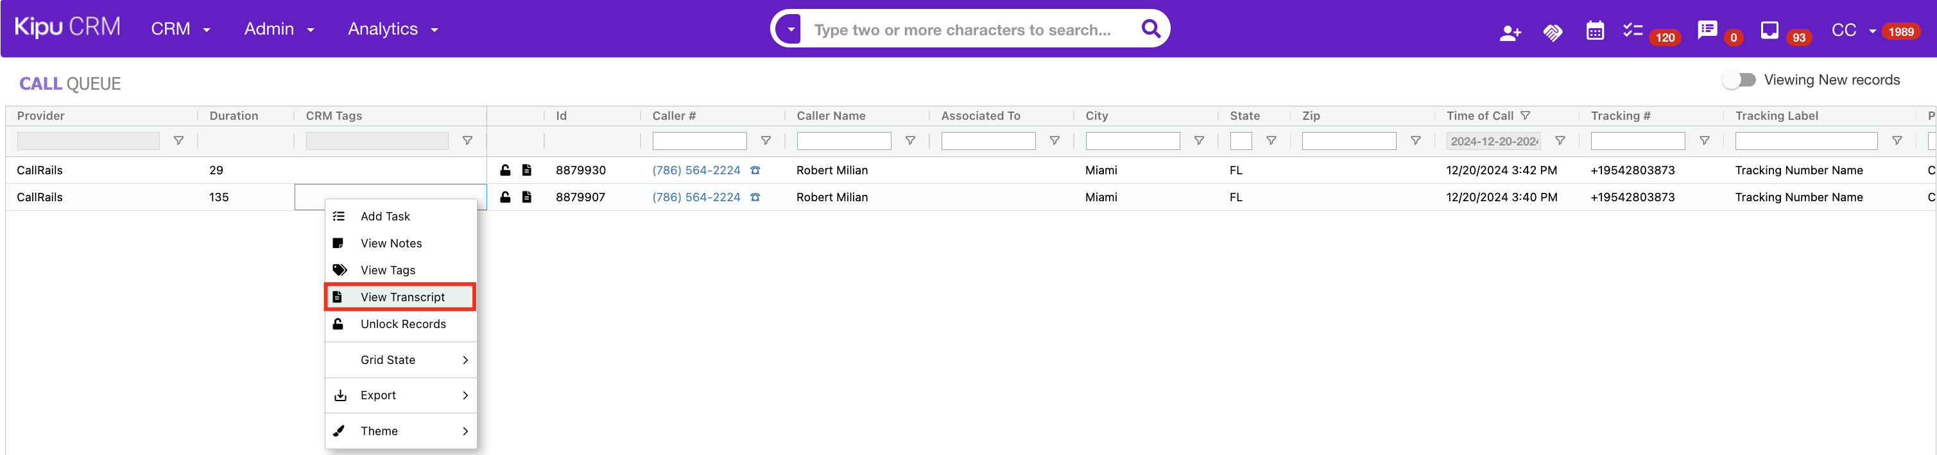Viewport: 1937px width, 455px height.
Task: Click the Time of Call column header
Action: 1479,115
